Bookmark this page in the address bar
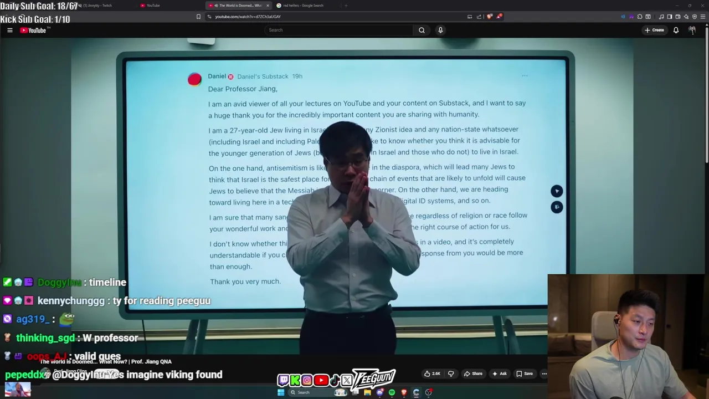Viewport: 709px width, 399px height. [198, 17]
